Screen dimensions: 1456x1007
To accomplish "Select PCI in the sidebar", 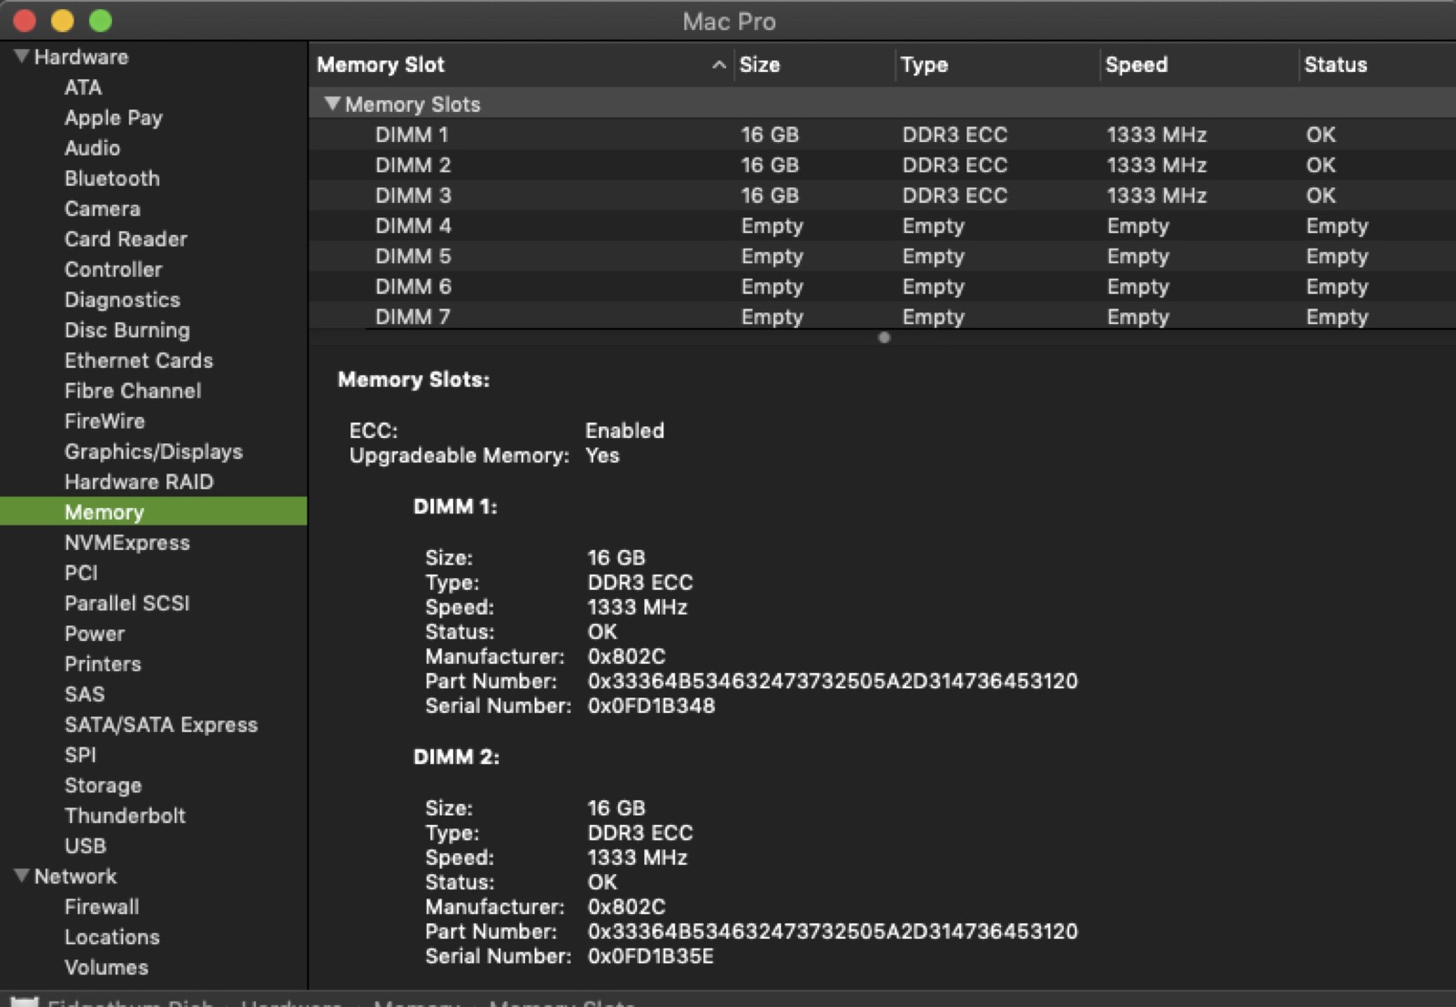I will [81, 573].
